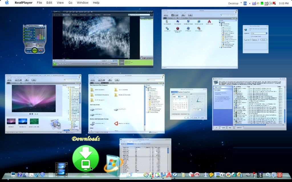Toggle the green DFX power button
The image size is (292, 182).
point(35,50)
